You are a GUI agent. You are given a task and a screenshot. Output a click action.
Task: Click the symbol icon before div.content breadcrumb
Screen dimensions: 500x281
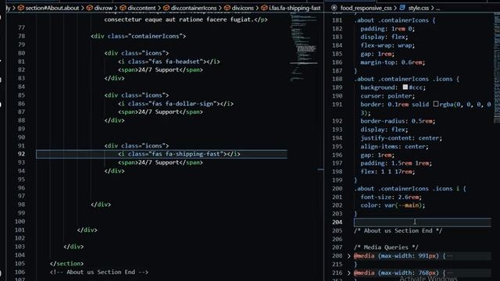pyautogui.click(x=123, y=8)
